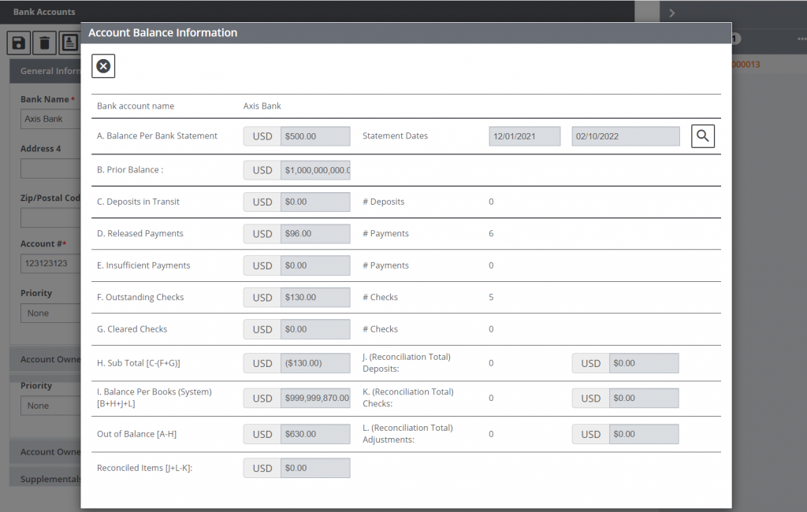Open the first Priority dropdown showing None

[x=50, y=314]
